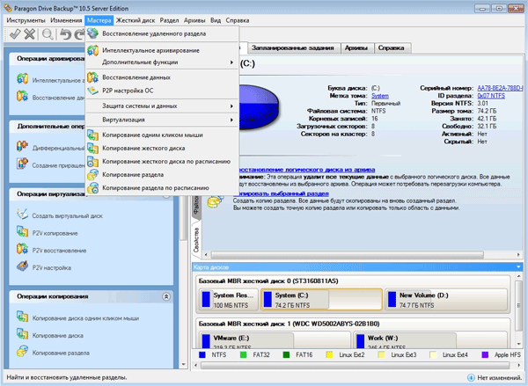The image size is (528, 386).
Task: Click the Создать виртуальный диск text
Action: point(68,216)
